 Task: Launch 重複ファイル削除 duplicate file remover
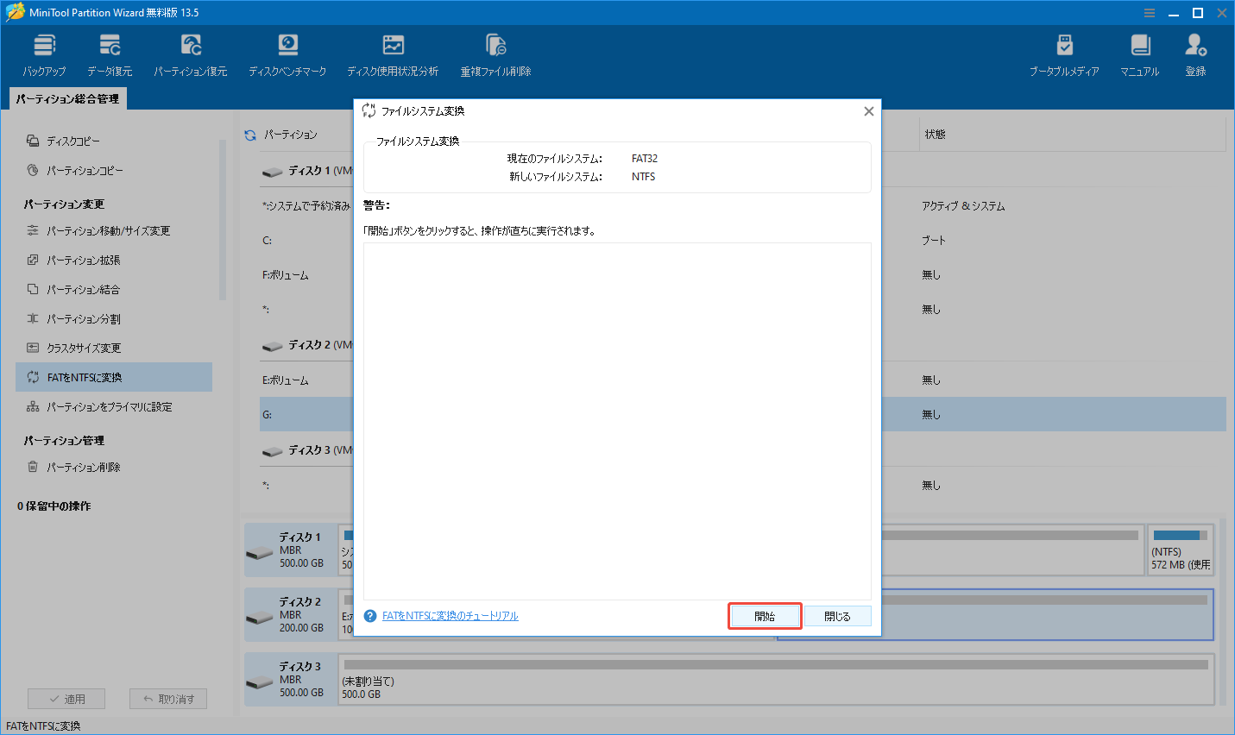tap(495, 53)
